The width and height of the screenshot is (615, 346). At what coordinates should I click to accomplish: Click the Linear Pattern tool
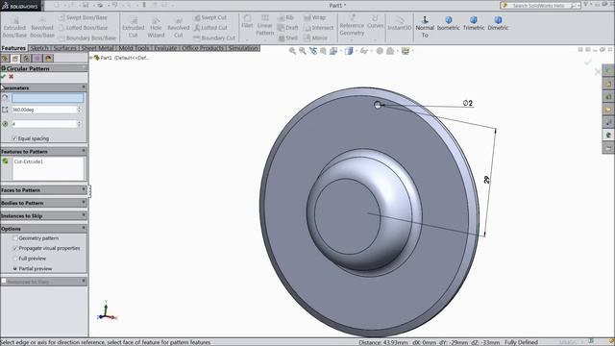265,25
